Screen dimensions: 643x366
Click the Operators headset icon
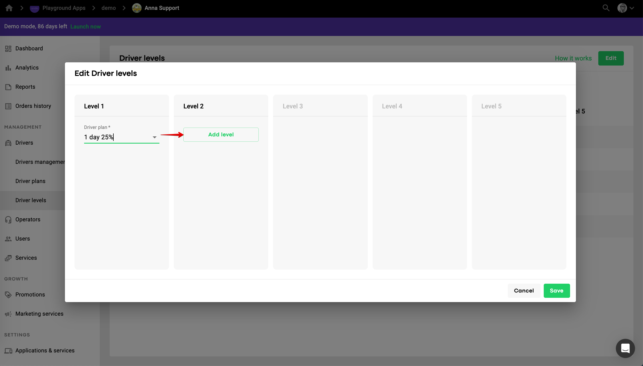click(8, 219)
